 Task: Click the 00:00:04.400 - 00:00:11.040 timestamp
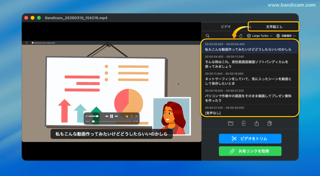click(224, 56)
